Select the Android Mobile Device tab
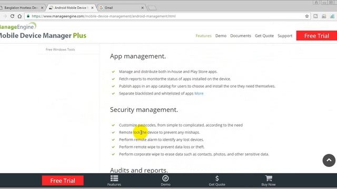The width and height of the screenshot is (337, 189). (x=72, y=8)
